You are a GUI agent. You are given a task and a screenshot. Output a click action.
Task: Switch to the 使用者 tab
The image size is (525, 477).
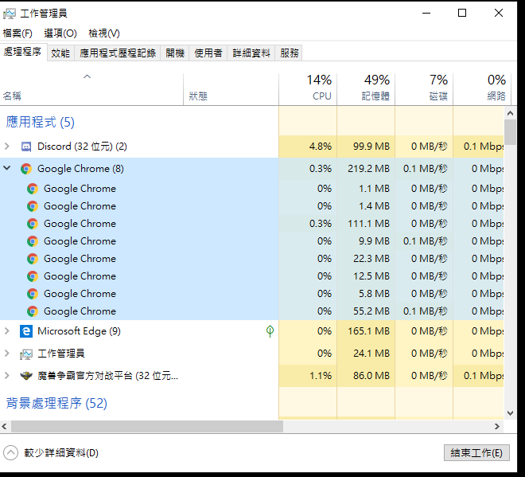pos(208,53)
